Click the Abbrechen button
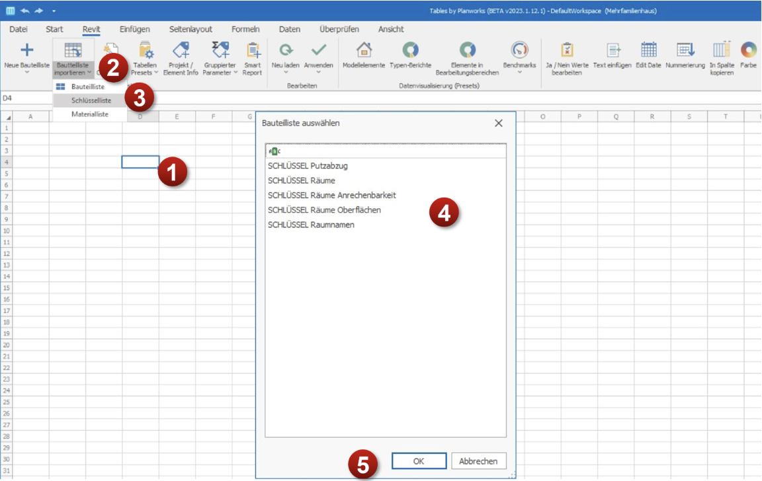This screenshot has height=481, width=762. click(479, 461)
